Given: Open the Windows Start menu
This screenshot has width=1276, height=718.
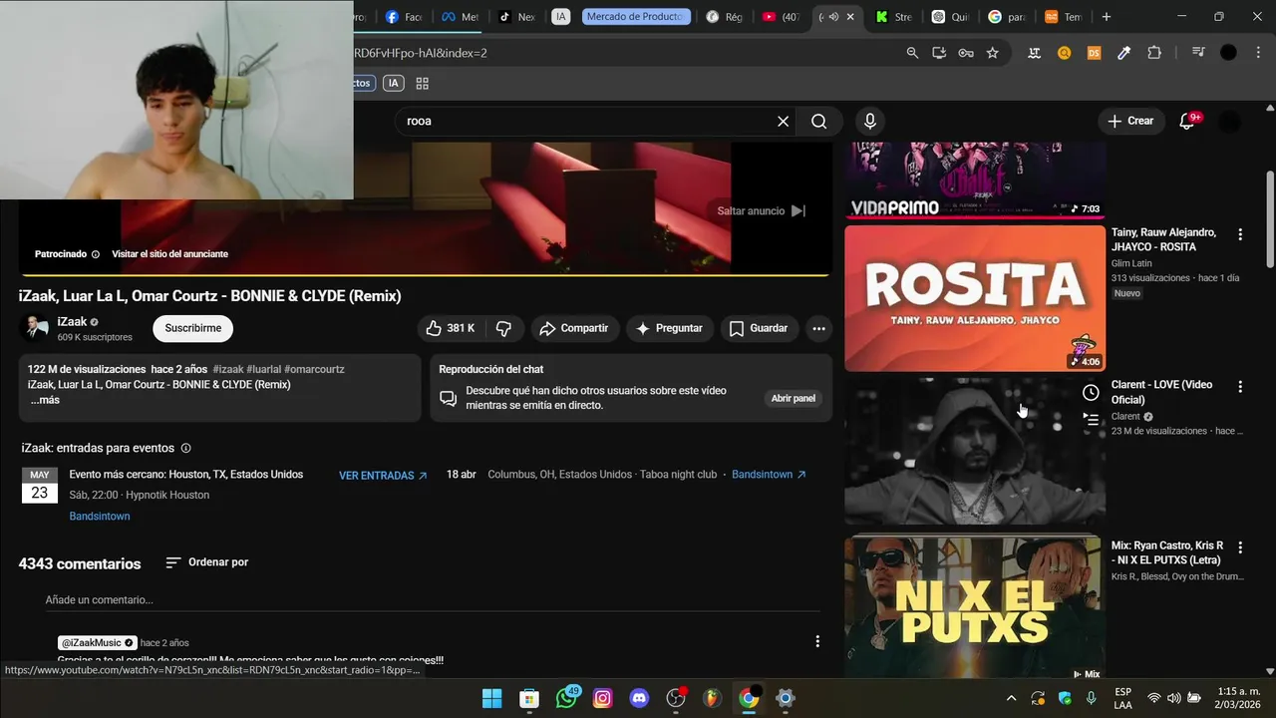Looking at the screenshot, I should pyautogui.click(x=492, y=698).
